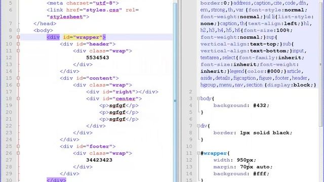Screen dimensions: 324x182
Task: Click vertical-align:text-top in the reset
Action: (x=238, y=44)
